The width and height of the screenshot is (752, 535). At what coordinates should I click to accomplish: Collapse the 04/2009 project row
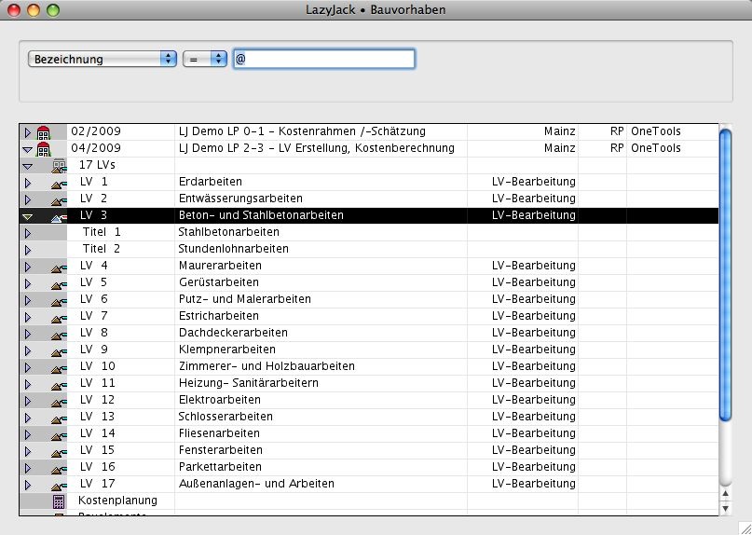coord(27,150)
